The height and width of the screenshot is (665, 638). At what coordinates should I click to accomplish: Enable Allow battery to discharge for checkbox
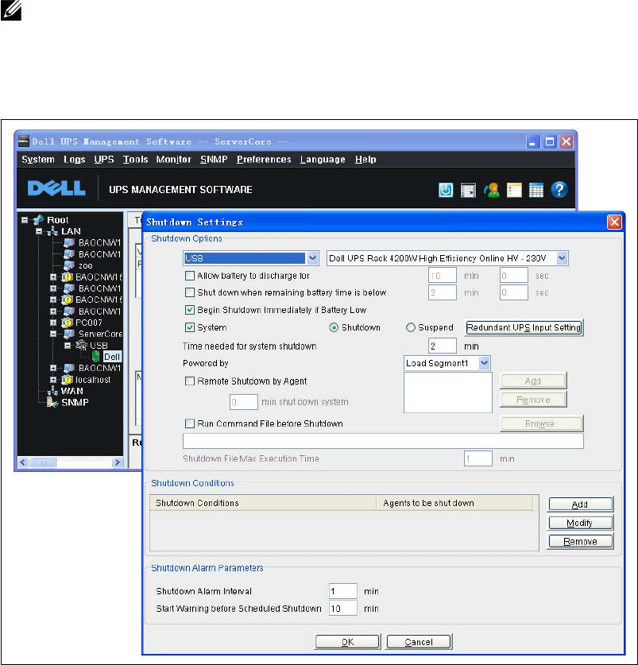coord(189,276)
